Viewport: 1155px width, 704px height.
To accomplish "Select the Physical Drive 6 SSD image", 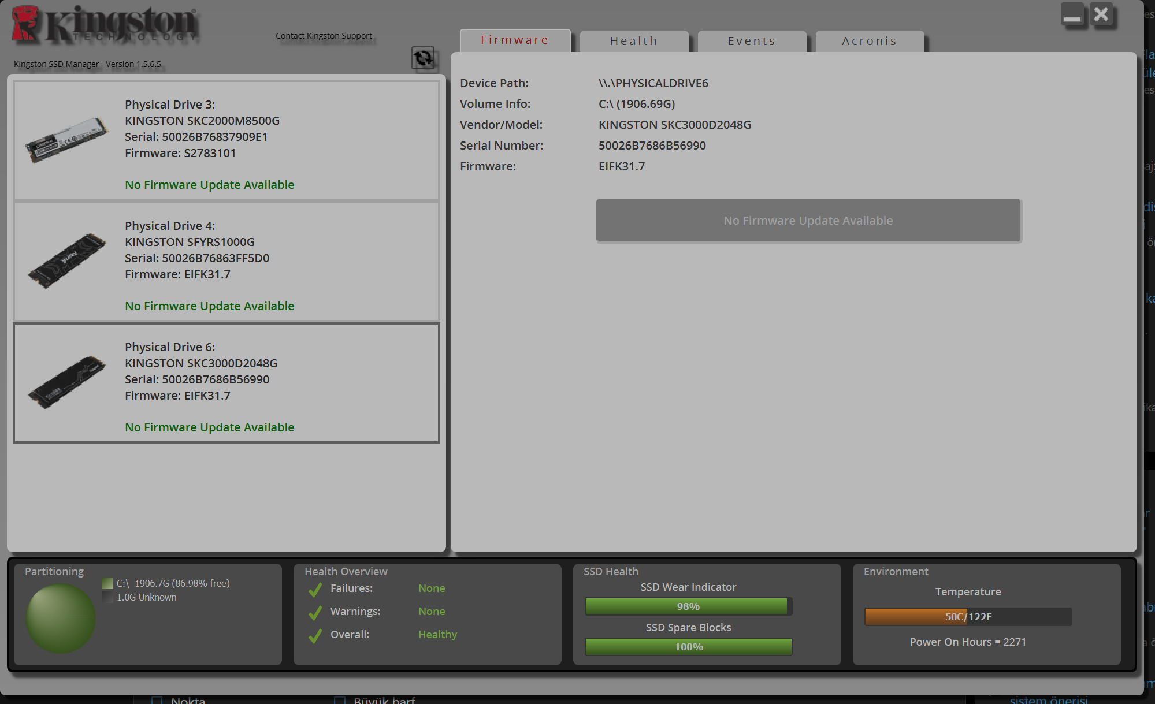I will [67, 382].
